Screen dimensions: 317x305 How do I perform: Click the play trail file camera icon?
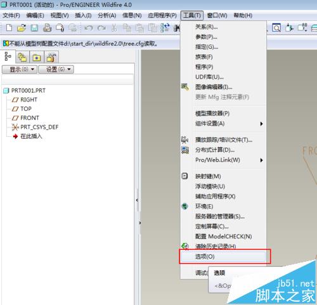[185, 140]
